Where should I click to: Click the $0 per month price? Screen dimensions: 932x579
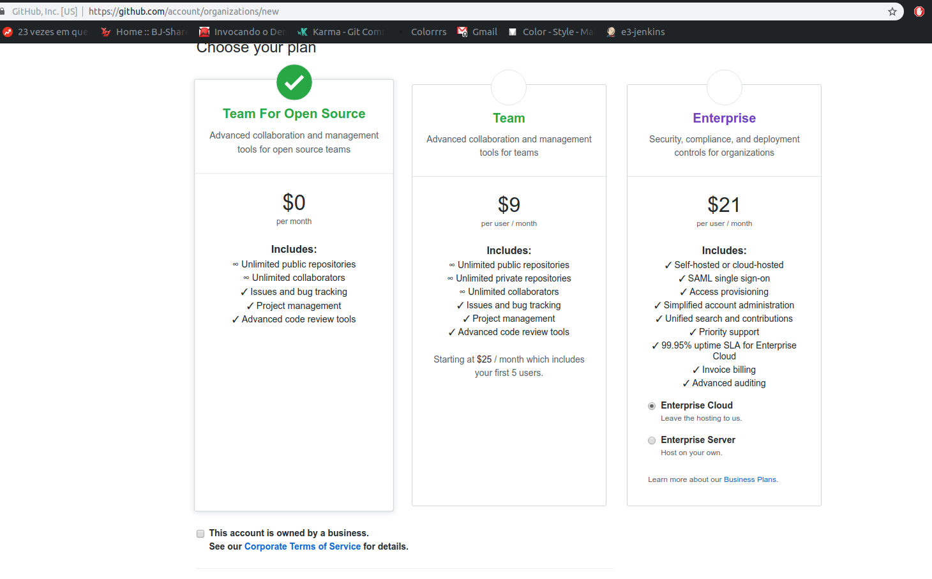[x=294, y=202]
